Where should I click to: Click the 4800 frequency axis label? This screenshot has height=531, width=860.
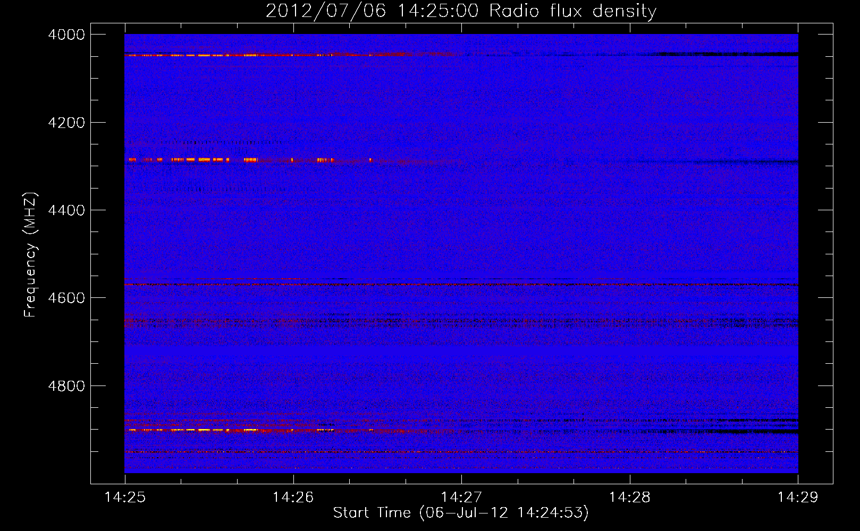(x=66, y=386)
